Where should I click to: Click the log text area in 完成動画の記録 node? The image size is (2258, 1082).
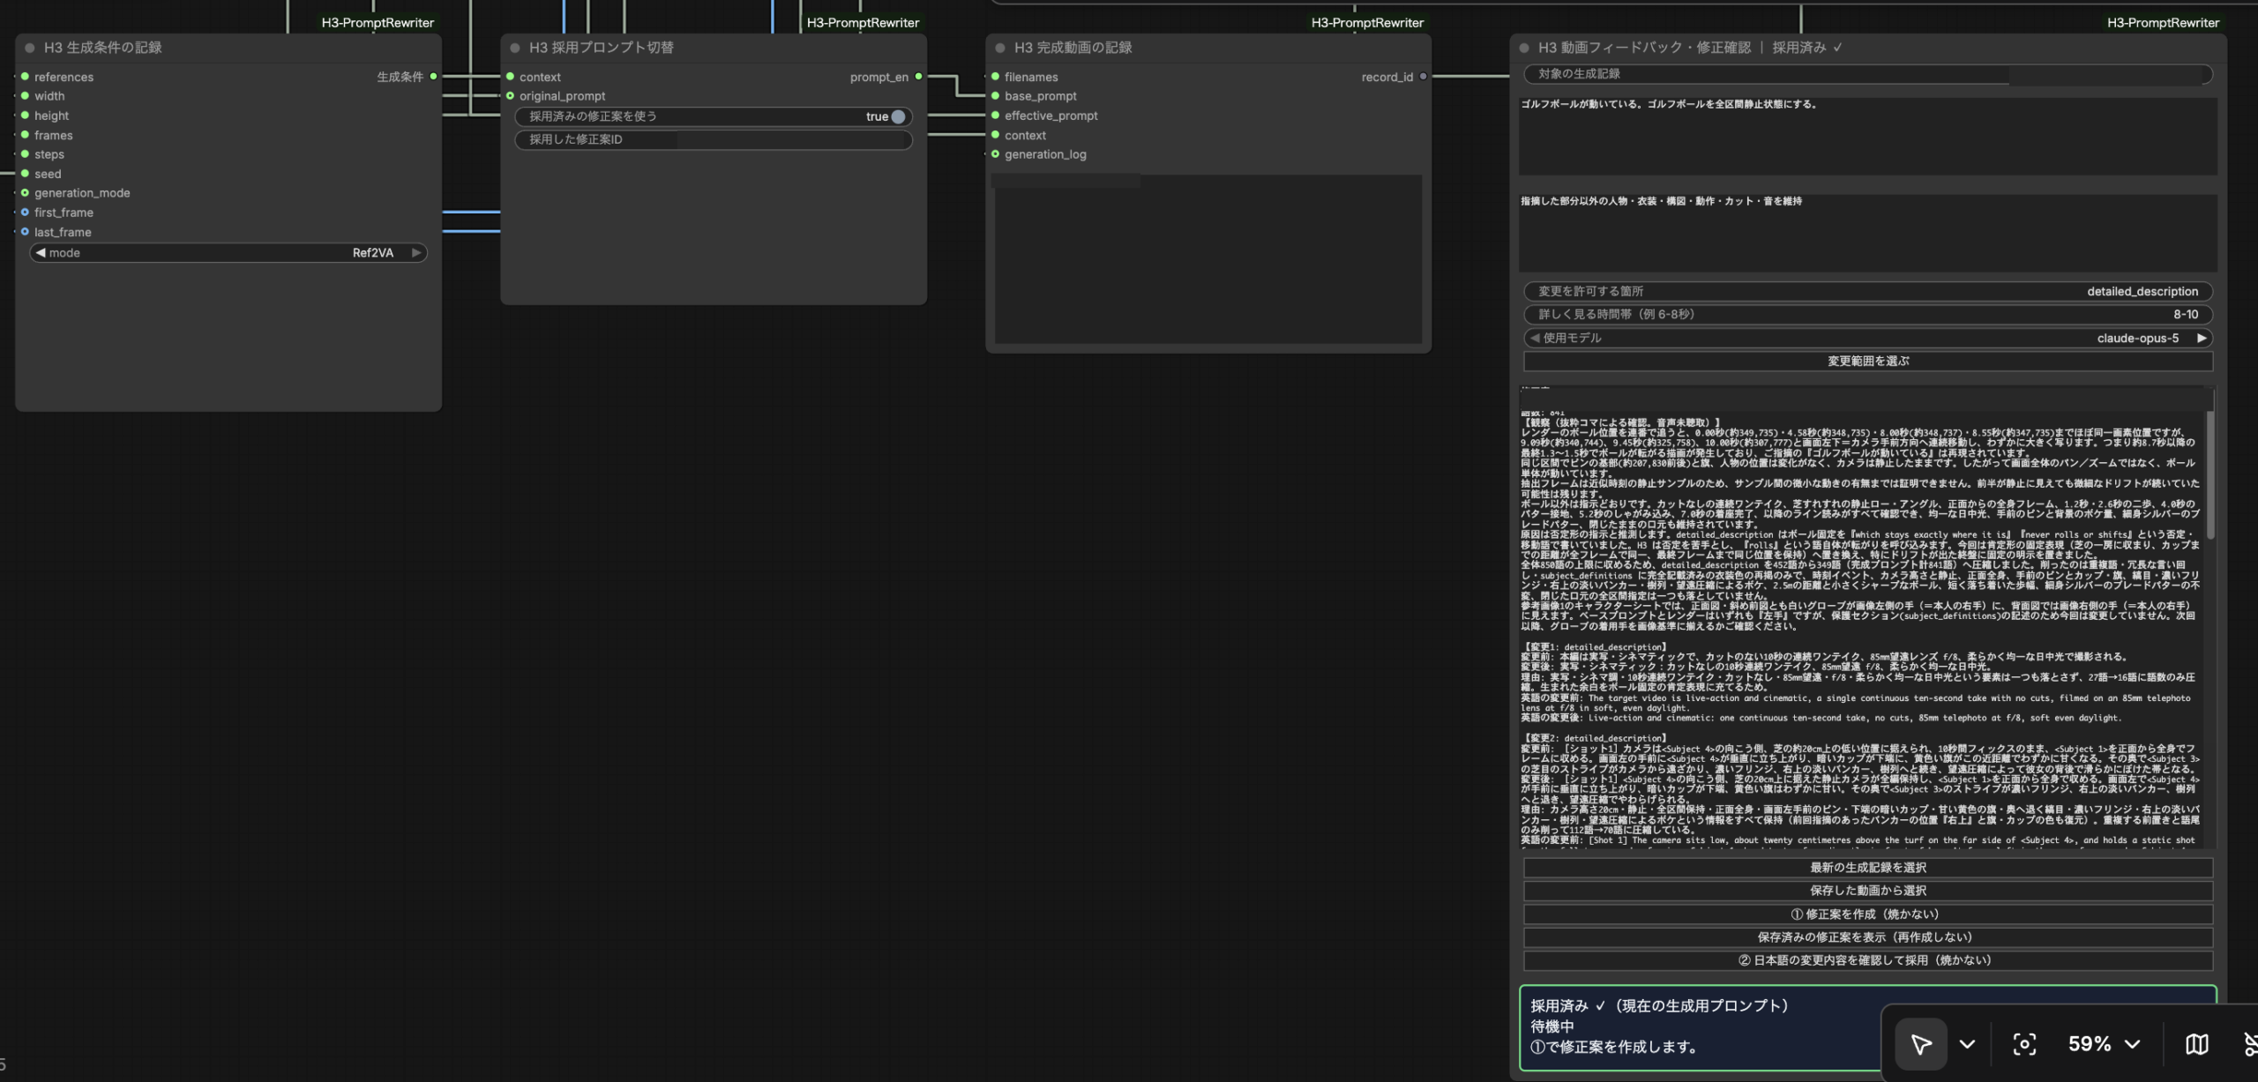pyautogui.click(x=1208, y=258)
